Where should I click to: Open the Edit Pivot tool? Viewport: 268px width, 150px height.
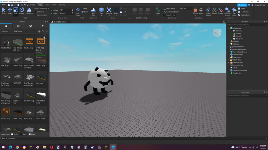(x=78, y=12)
